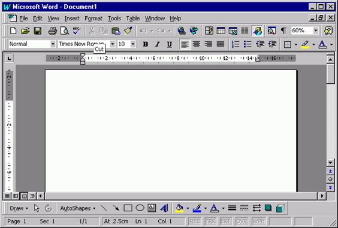Viewport: 338px width, 228px height.
Task: Open the AutoShapes menu
Action: [78, 208]
